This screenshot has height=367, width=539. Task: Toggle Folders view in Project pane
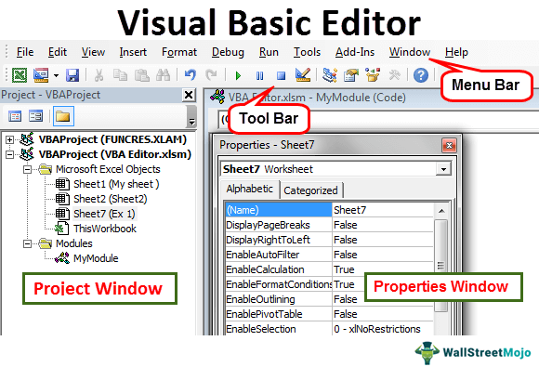(63, 116)
